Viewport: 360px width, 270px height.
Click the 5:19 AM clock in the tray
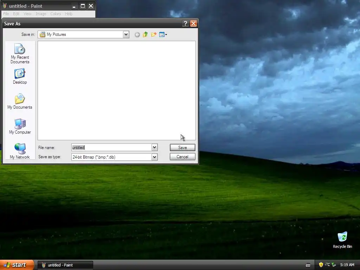tap(347, 265)
